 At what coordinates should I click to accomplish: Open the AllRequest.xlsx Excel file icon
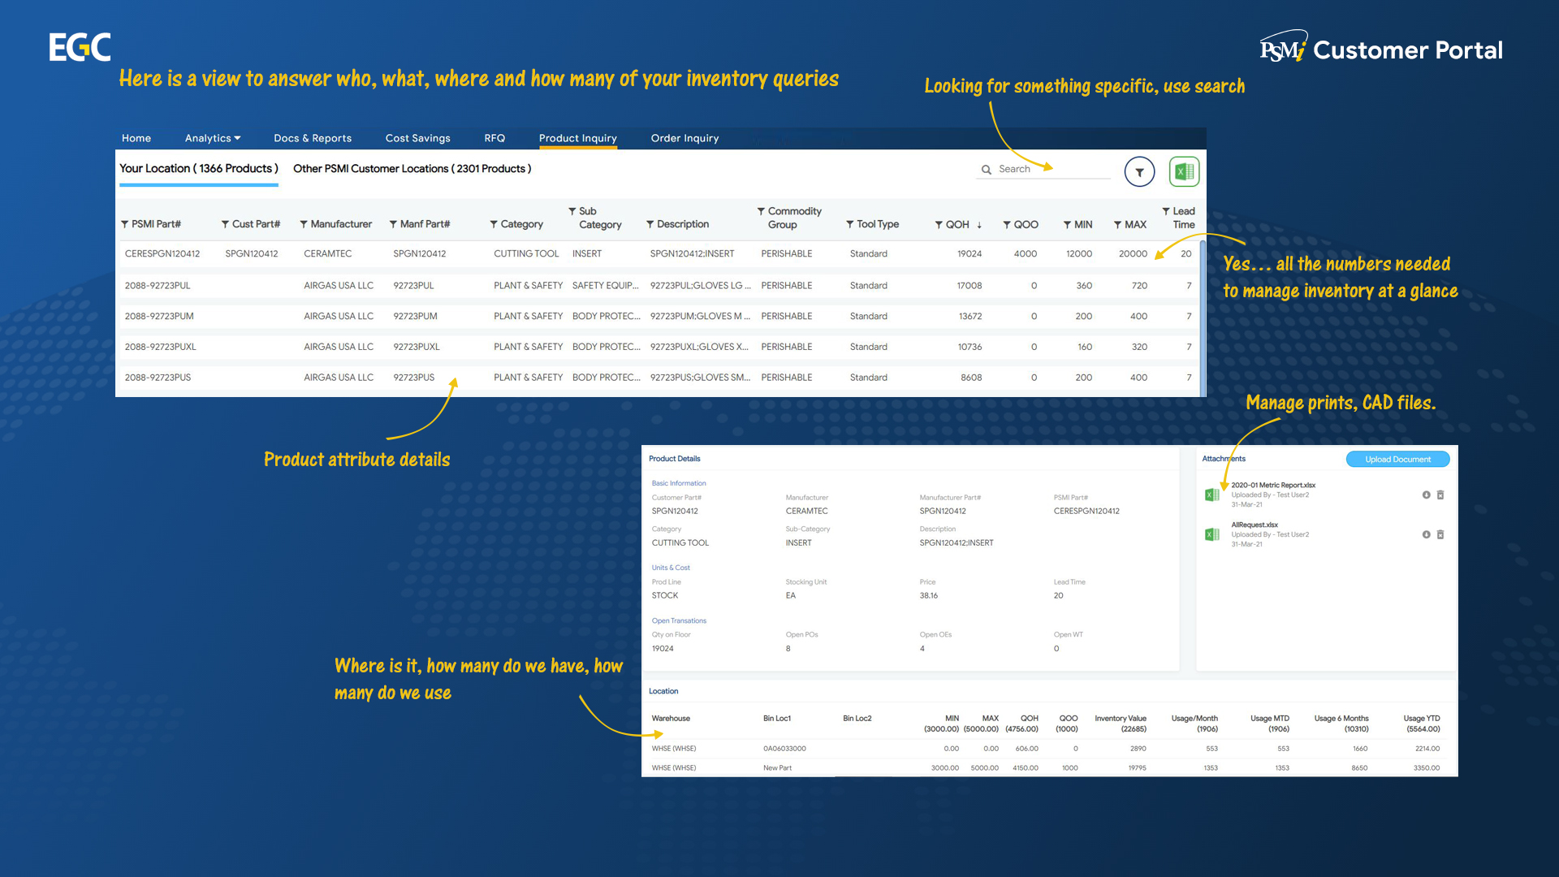pos(1212,534)
